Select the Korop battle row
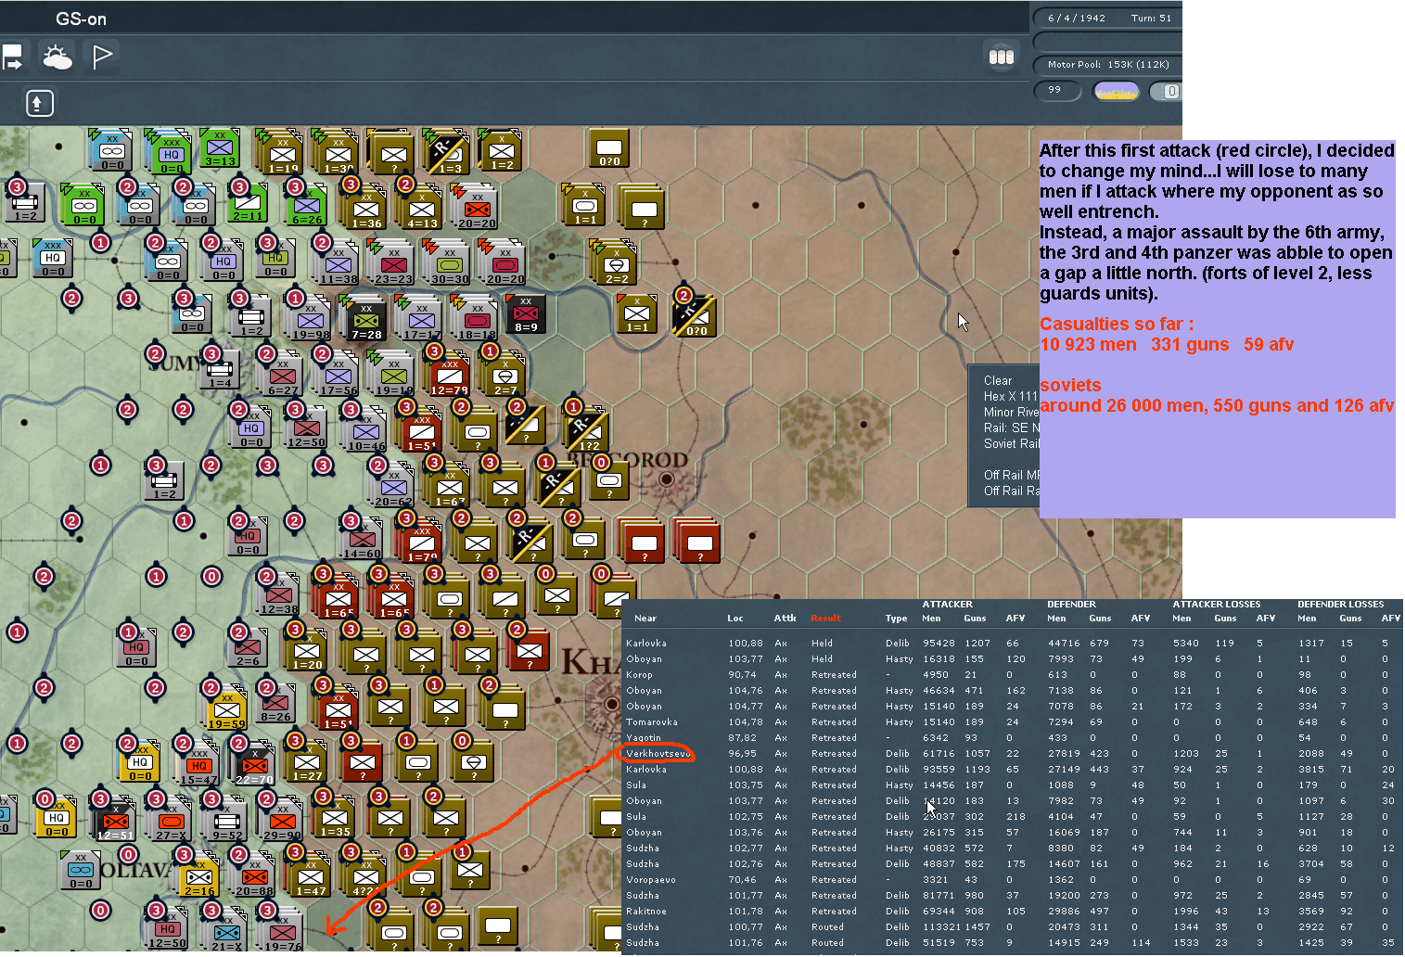 pos(1011,675)
